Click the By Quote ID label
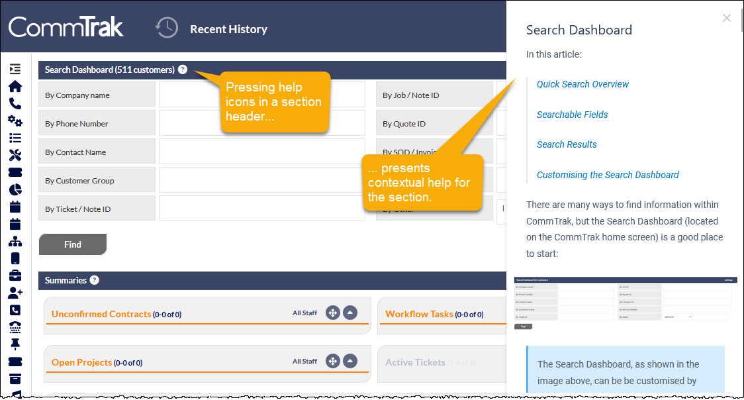744x400 pixels. pos(404,124)
